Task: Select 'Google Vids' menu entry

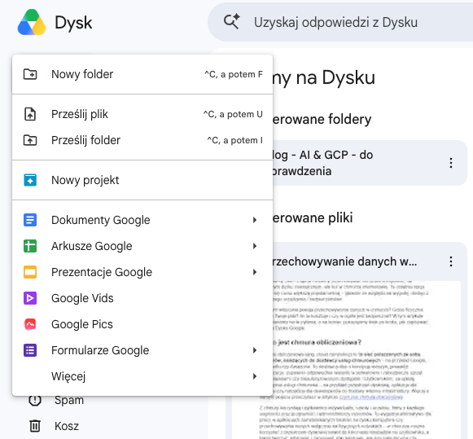Action: pyautogui.click(x=142, y=298)
